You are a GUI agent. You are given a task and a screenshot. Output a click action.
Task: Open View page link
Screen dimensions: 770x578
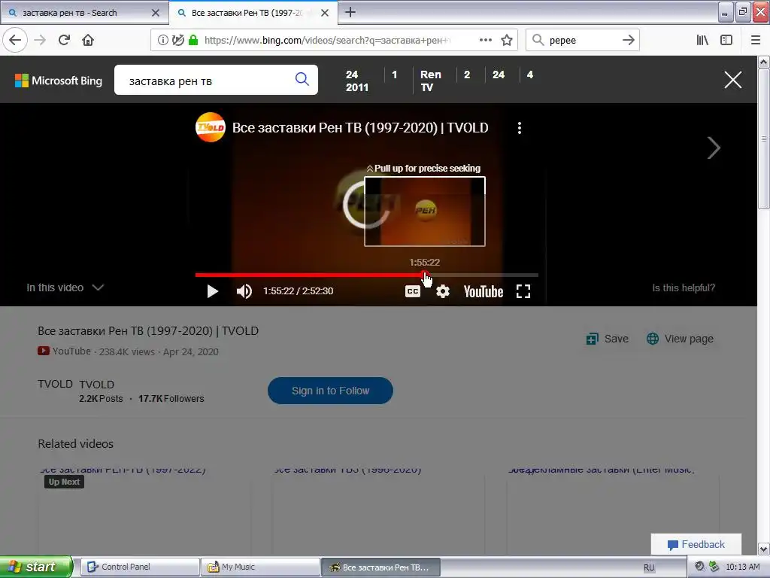680,339
